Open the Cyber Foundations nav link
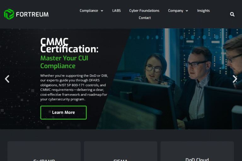The height and width of the screenshot is (161, 242). tap(144, 11)
